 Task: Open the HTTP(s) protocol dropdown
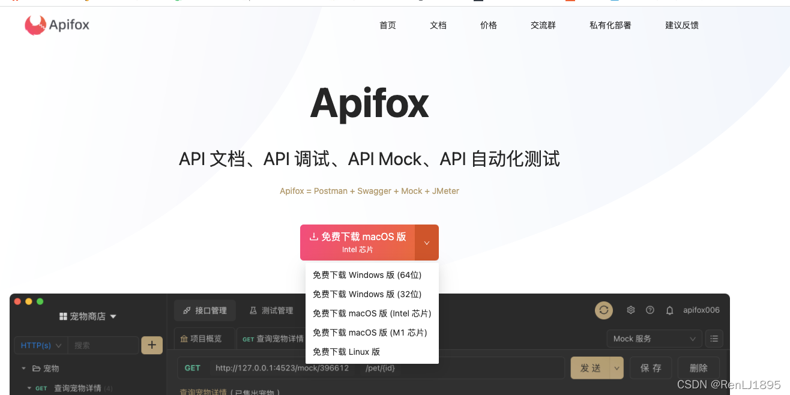(41, 345)
